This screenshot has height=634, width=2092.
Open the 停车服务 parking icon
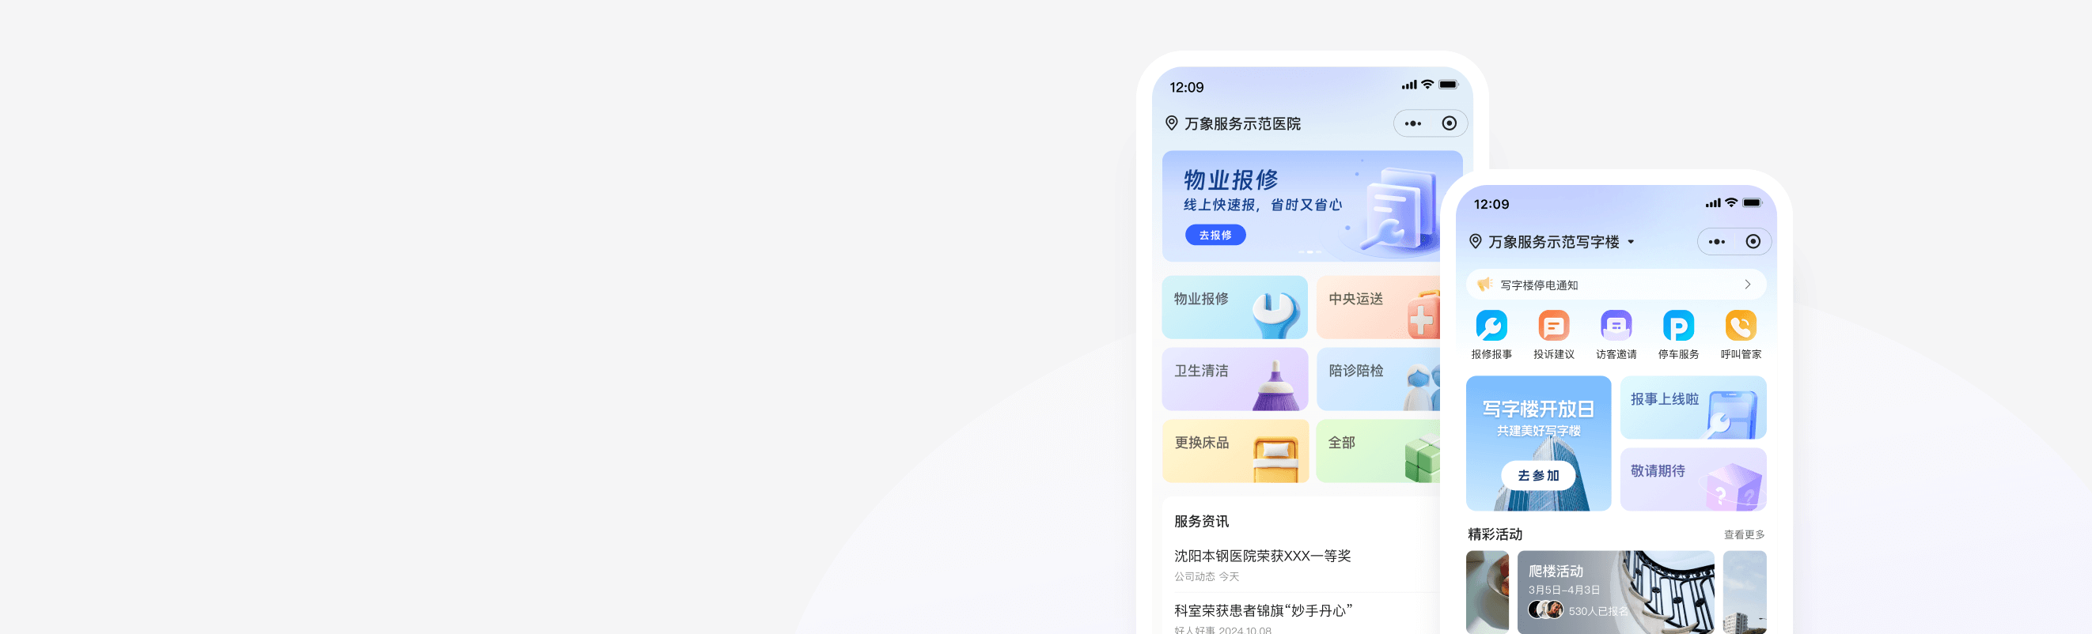(1678, 326)
